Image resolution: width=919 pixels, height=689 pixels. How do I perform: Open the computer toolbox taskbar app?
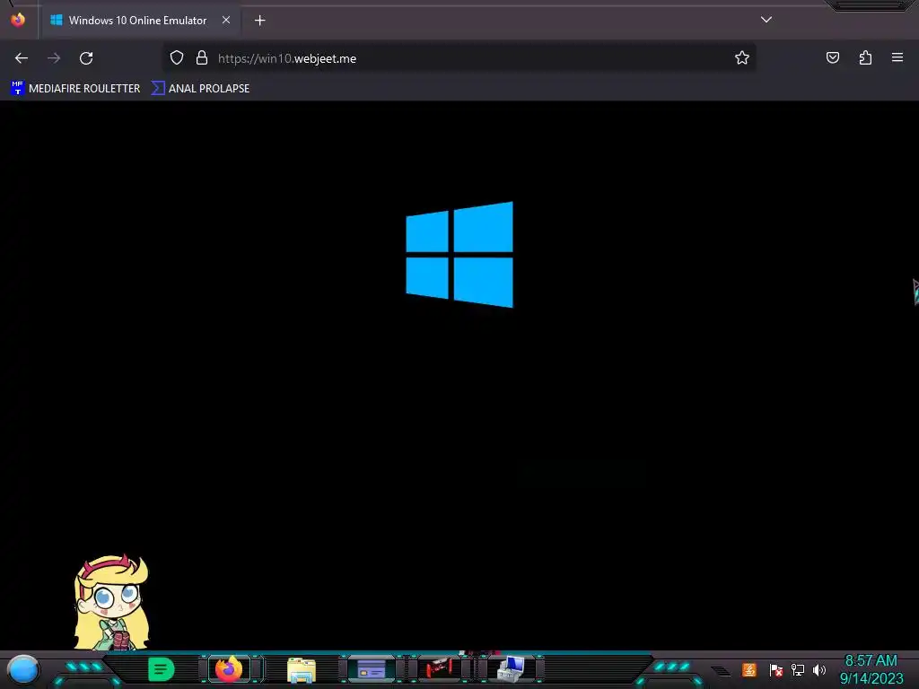click(x=510, y=669)
